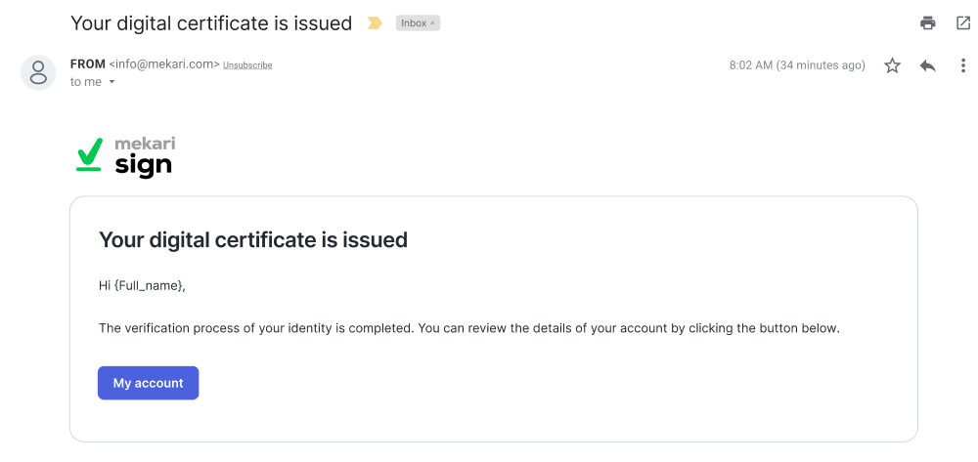Click the info@mekari.com sender address
Viewport: 978px width, 462px height.
(x=164, y=64)
